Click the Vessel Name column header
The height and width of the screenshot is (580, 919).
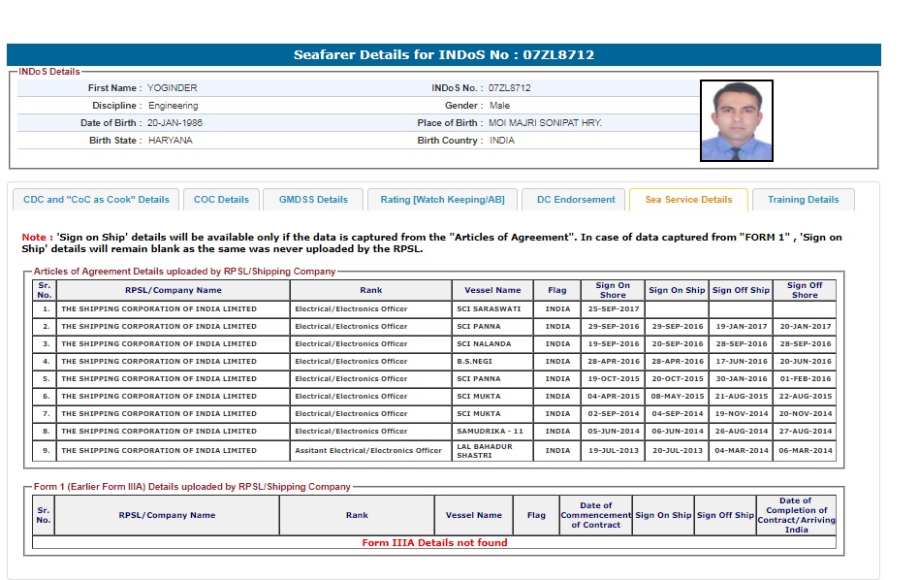click(492, 290)
